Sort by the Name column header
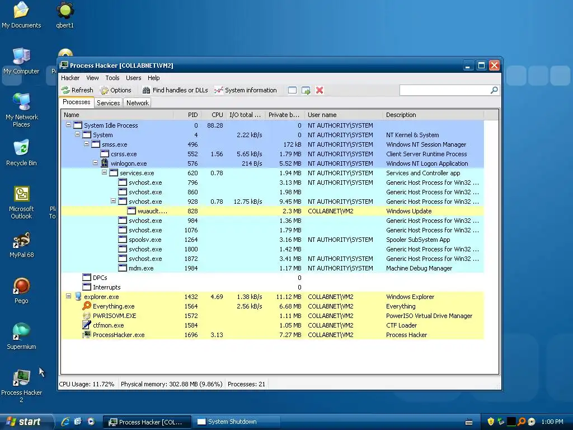Image resolution: width=573 pixels, height=430 pixels. 117,115
